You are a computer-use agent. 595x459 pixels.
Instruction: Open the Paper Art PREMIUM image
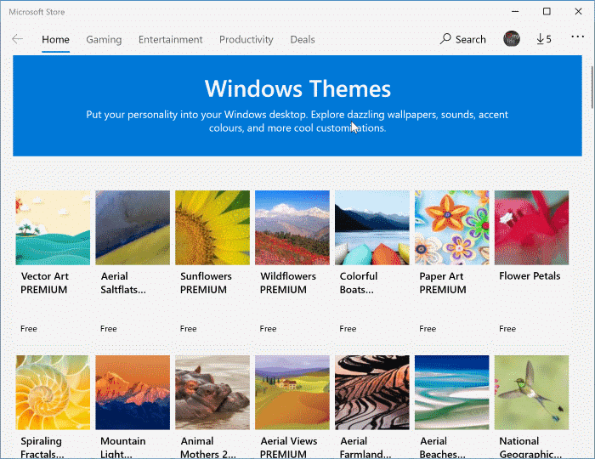coord(451,228)
